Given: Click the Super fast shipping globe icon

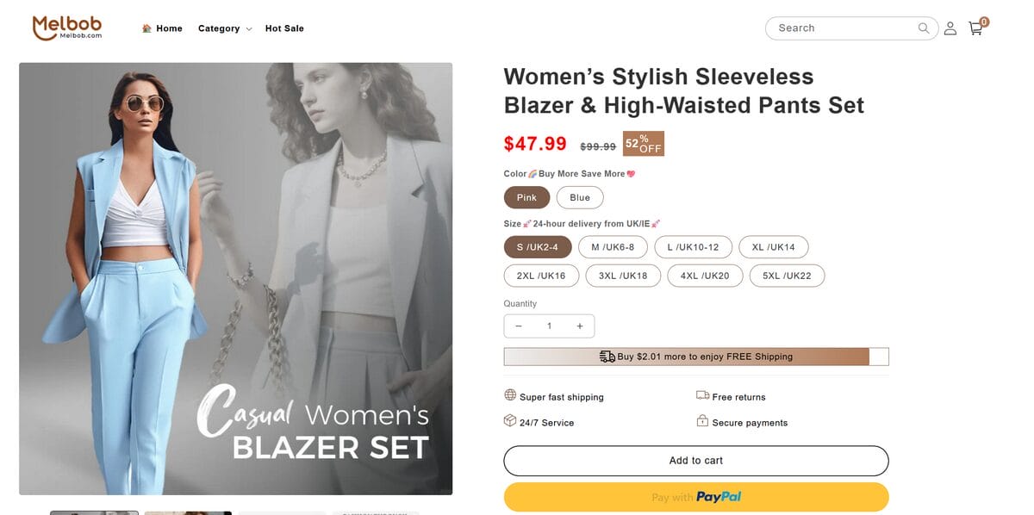Looking at the screenshot, I should click(510, 395).
